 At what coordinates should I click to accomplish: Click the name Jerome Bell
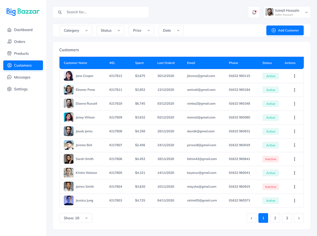click(x=84, y=145)
